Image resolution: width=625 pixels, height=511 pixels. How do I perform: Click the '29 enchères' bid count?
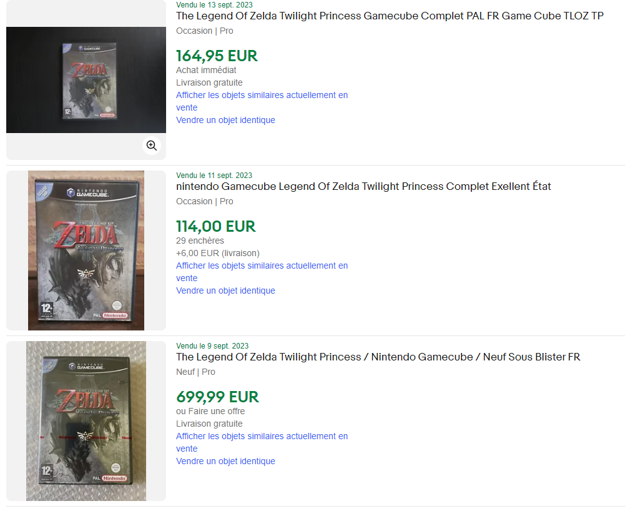click(x=200, y=241)
